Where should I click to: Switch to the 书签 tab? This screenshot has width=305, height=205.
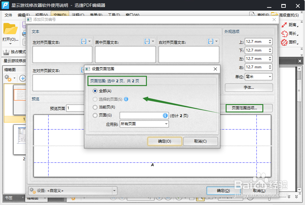tap(9, 197)
